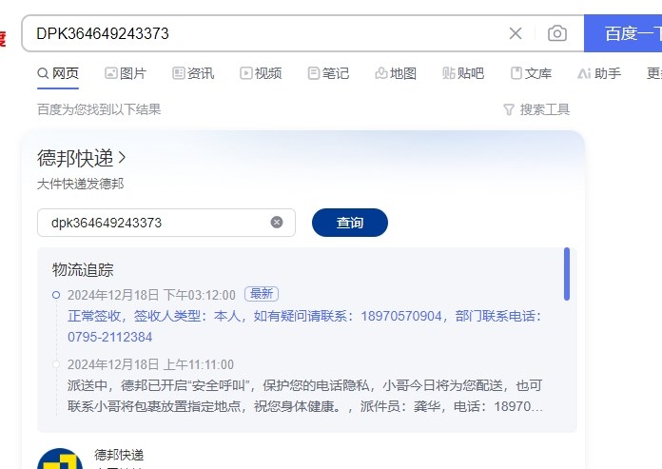The width and height of the screenshot is (662, 469).
Task: Select the 网页 tab
Action: click(58, 73)
